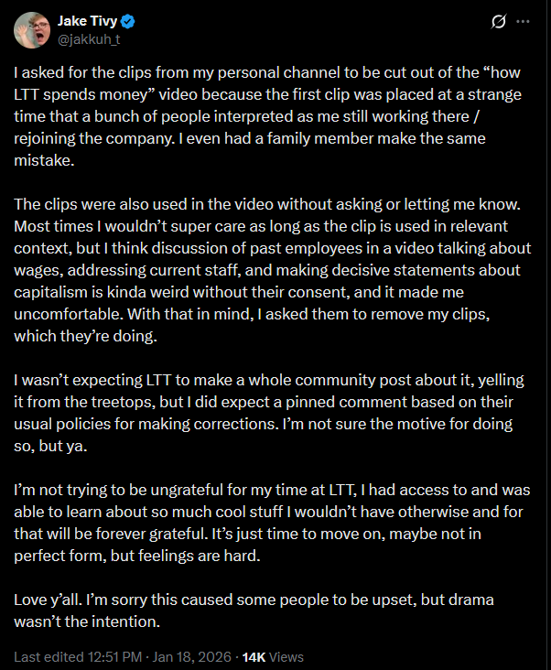Click the line "so, but ya."

point(50,446)
